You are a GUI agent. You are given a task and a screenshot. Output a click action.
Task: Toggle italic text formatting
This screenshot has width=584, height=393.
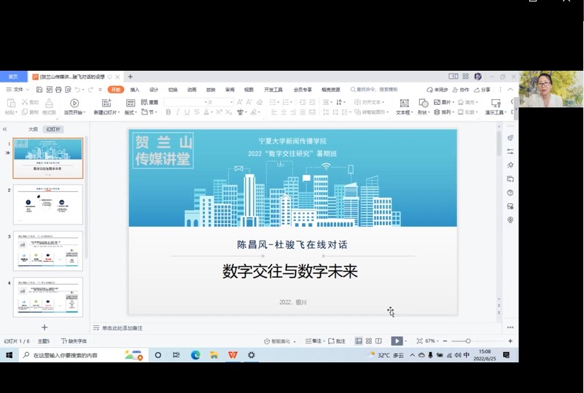point(178,112)
